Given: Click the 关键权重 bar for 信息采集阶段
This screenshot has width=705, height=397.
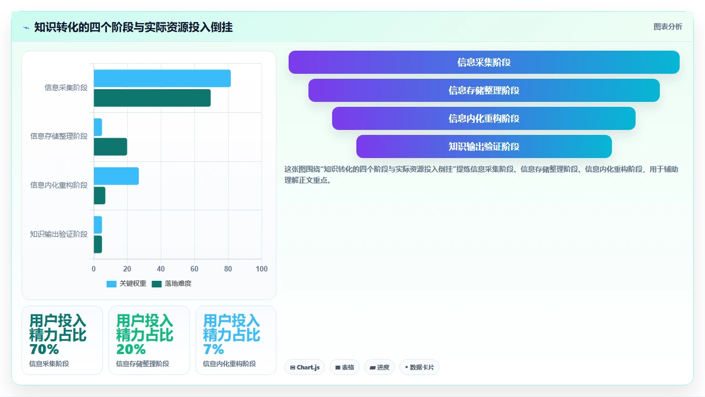Looking at the screenshot, I should coord(162,78).
